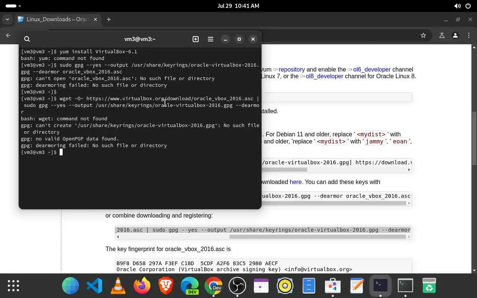Open the second terminal icon in dock
This screenshot has height=298, width=477.
[x=405, y=286]
